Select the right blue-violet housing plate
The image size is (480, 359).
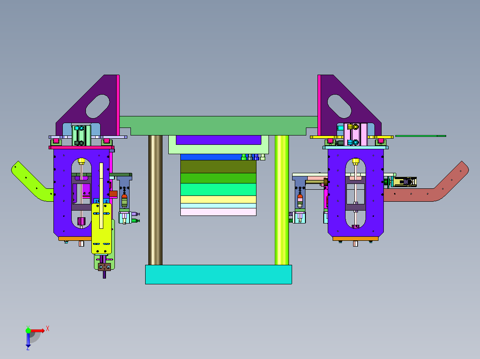pos(337,192)
